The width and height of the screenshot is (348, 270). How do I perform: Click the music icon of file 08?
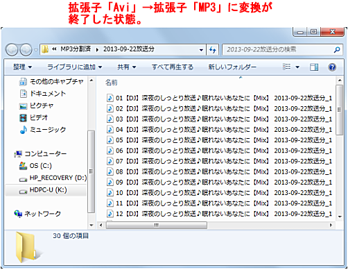[x=110, y=171]
